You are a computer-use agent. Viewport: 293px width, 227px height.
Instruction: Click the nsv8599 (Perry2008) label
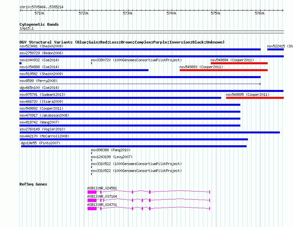pyautogui.click(x=39, y=81)
